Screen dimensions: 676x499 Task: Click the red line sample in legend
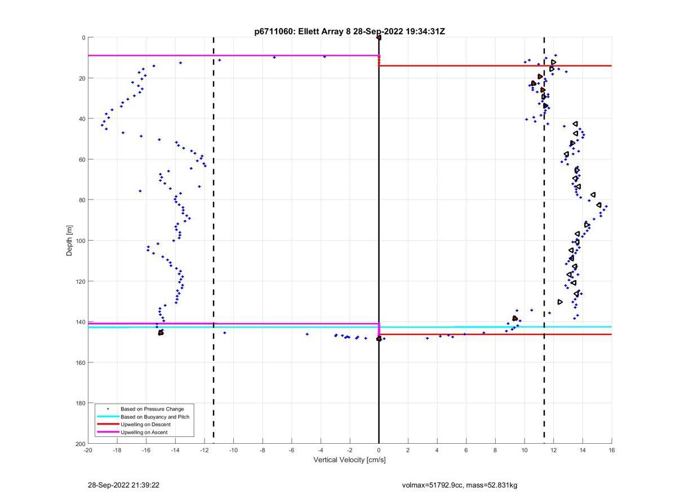click(x=108, y=425)
